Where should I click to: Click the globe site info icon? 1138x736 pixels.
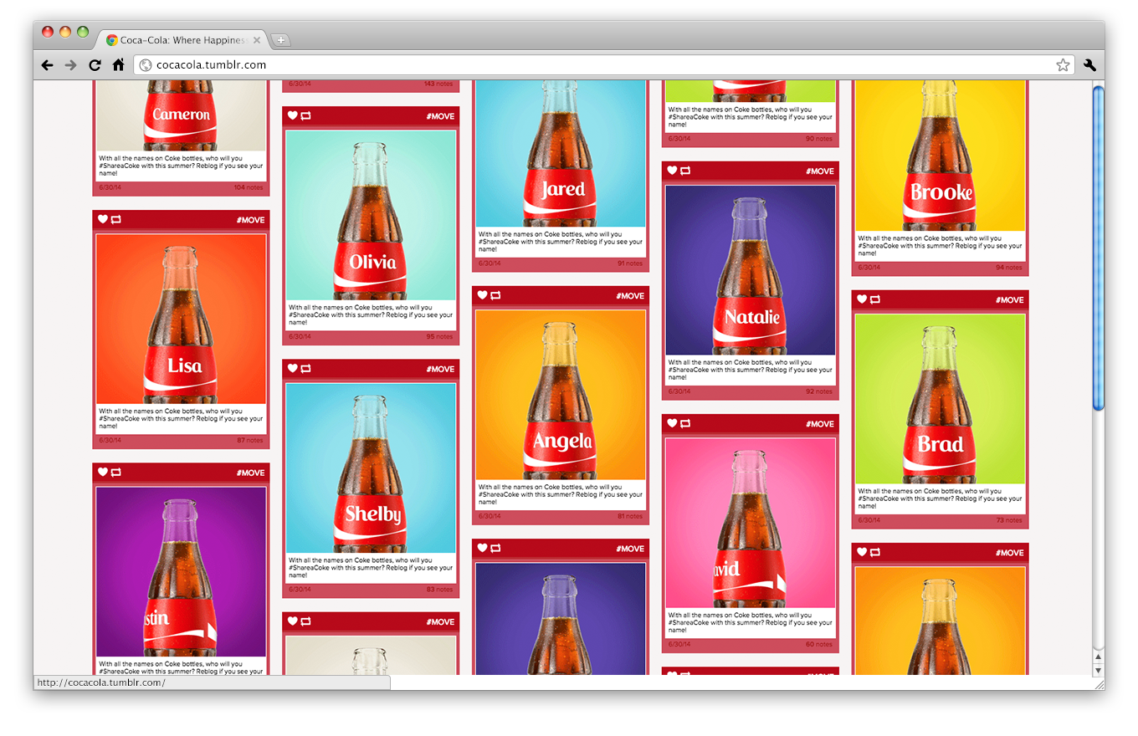[145, 65]
